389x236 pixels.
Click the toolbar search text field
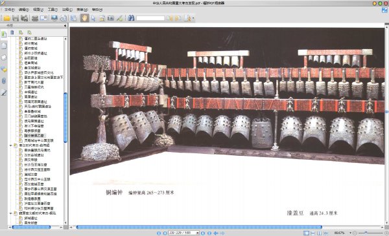150,18
